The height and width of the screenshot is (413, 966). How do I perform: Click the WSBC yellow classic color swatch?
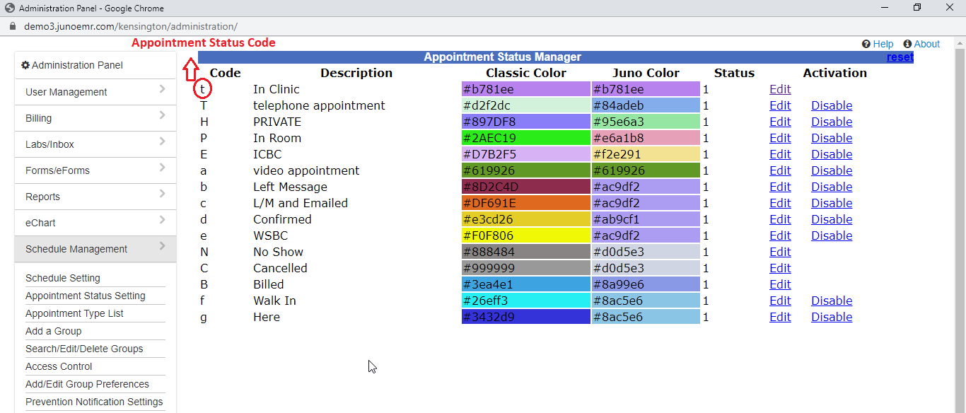[525, 235]
